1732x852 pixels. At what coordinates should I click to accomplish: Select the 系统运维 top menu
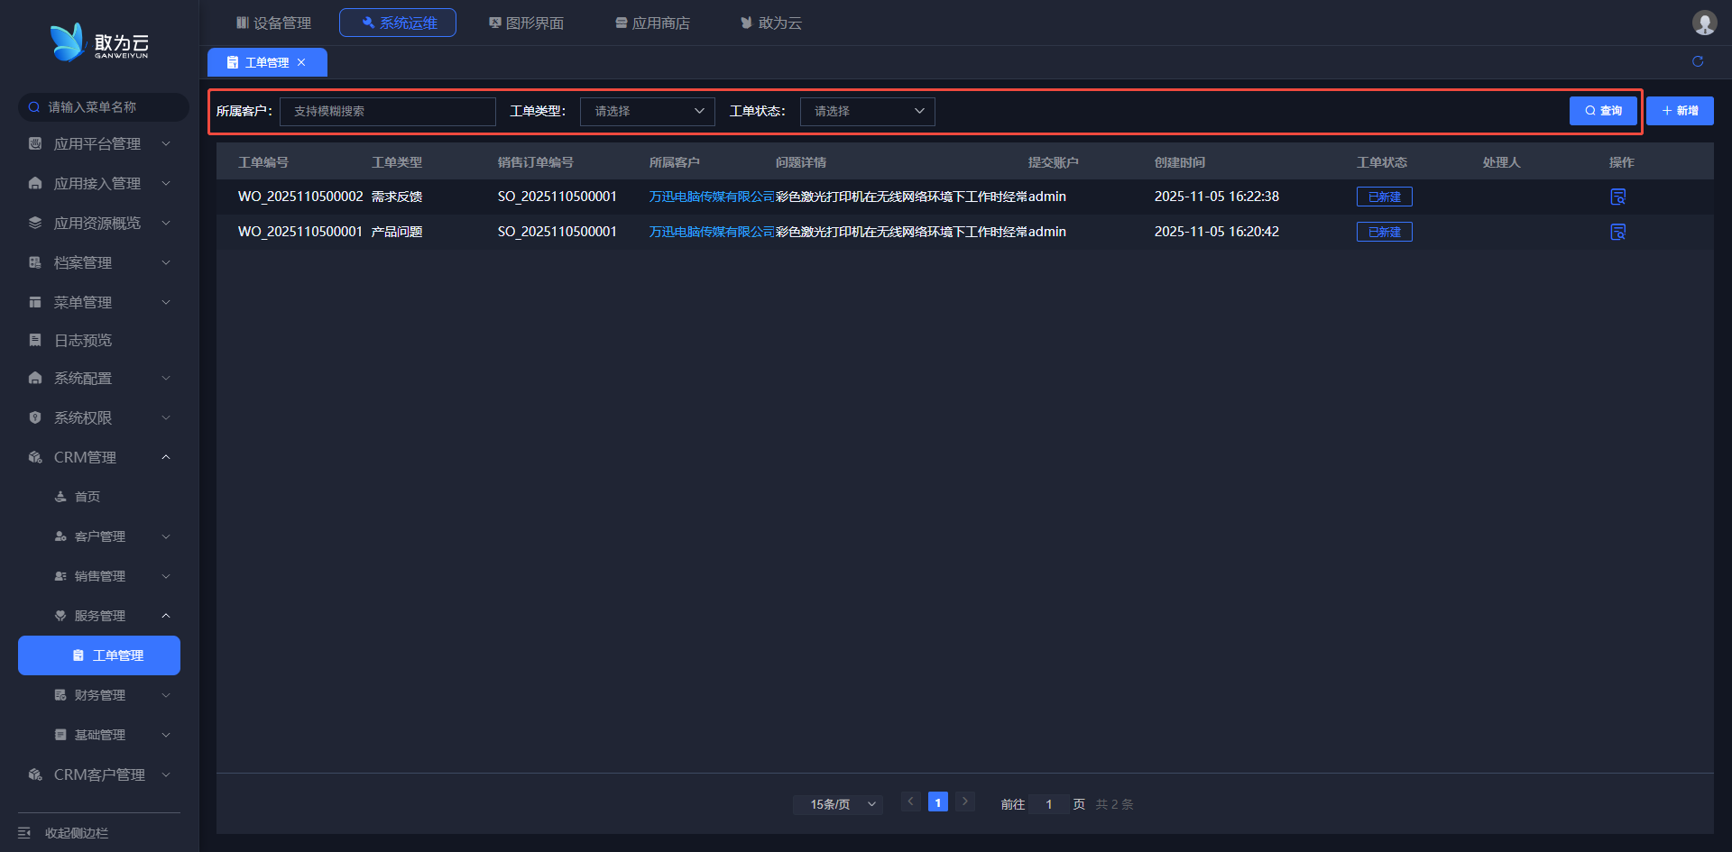pyautogui.click(x=398, y=23)
